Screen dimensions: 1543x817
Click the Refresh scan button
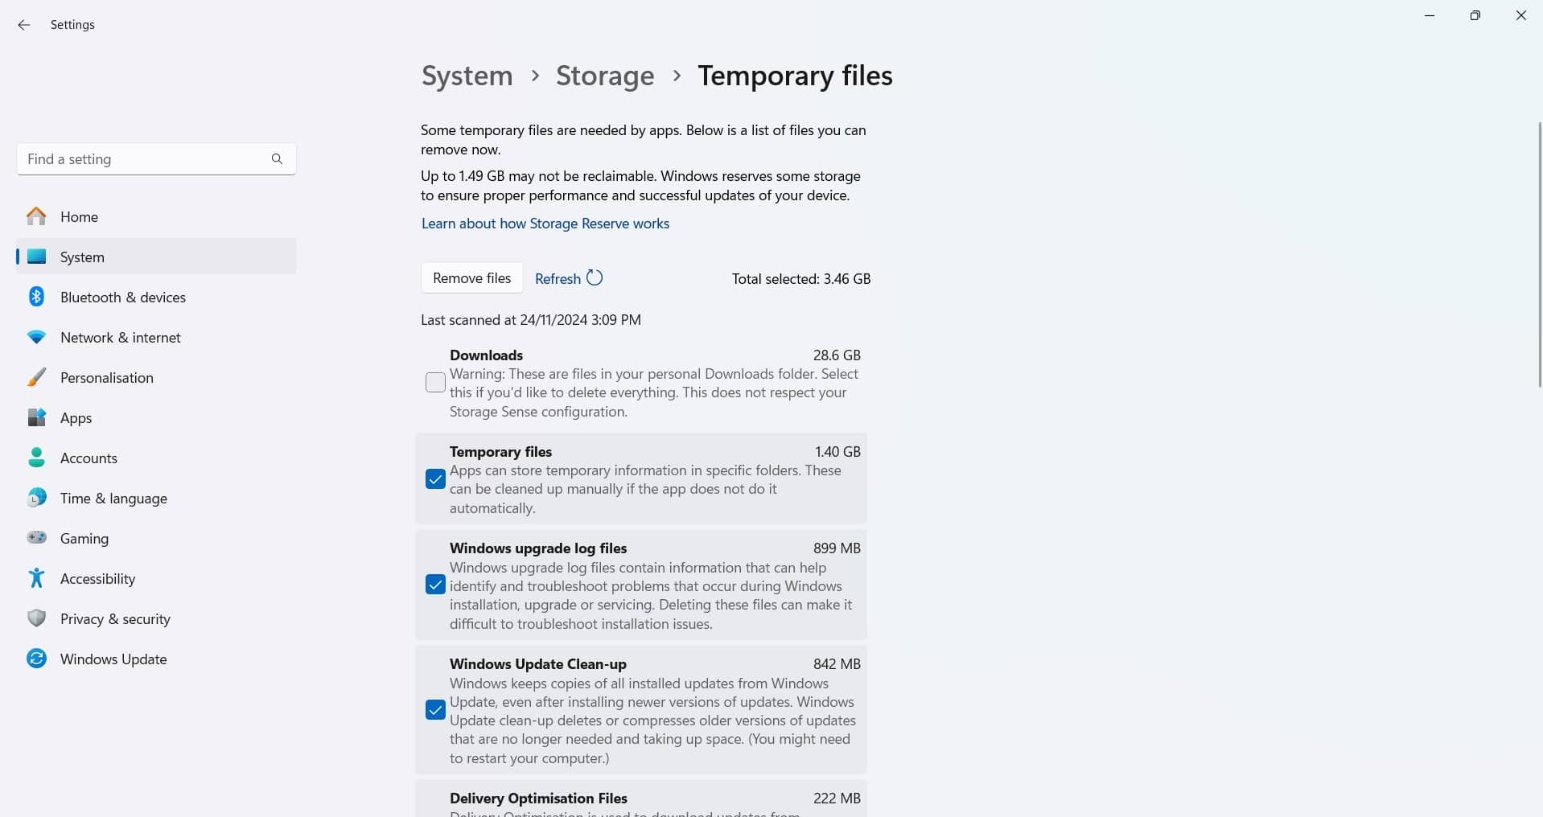tap(568, 278)
